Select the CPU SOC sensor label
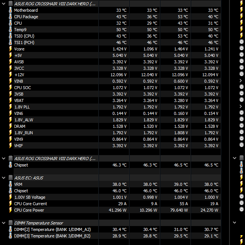Screen dimensions: 245x245 coord(22,88)
